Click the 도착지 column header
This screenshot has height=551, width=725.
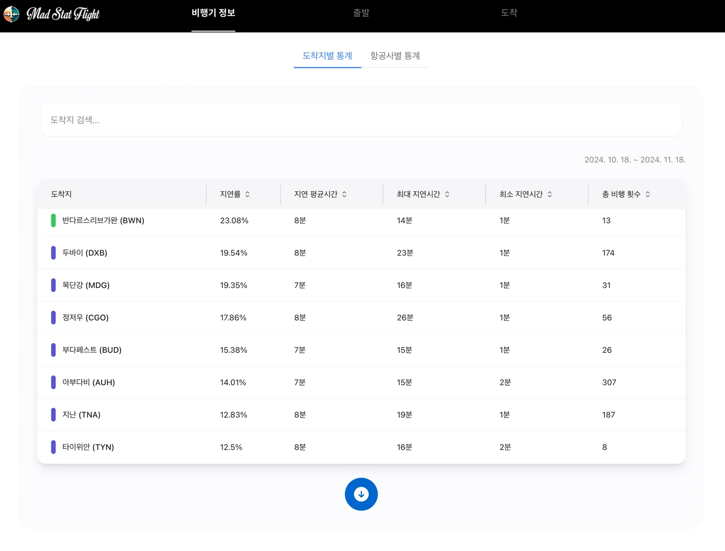click(x=61, y=194)
